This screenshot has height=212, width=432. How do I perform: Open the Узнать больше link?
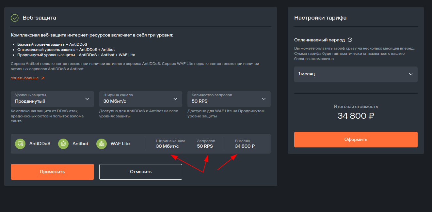pyautogui.click(x=25, y=78)
